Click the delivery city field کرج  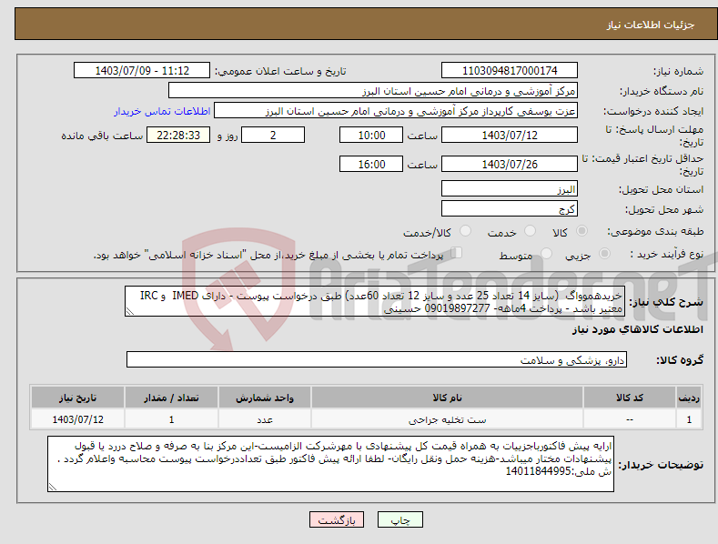510,209
